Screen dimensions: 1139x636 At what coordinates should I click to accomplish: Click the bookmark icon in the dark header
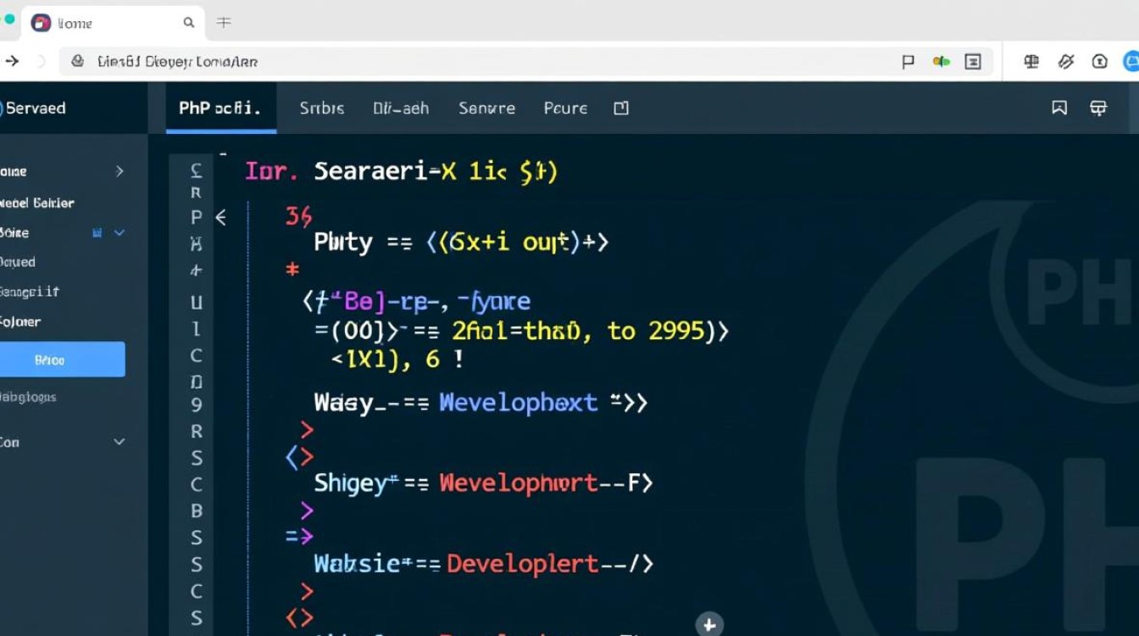point(1059,108)
